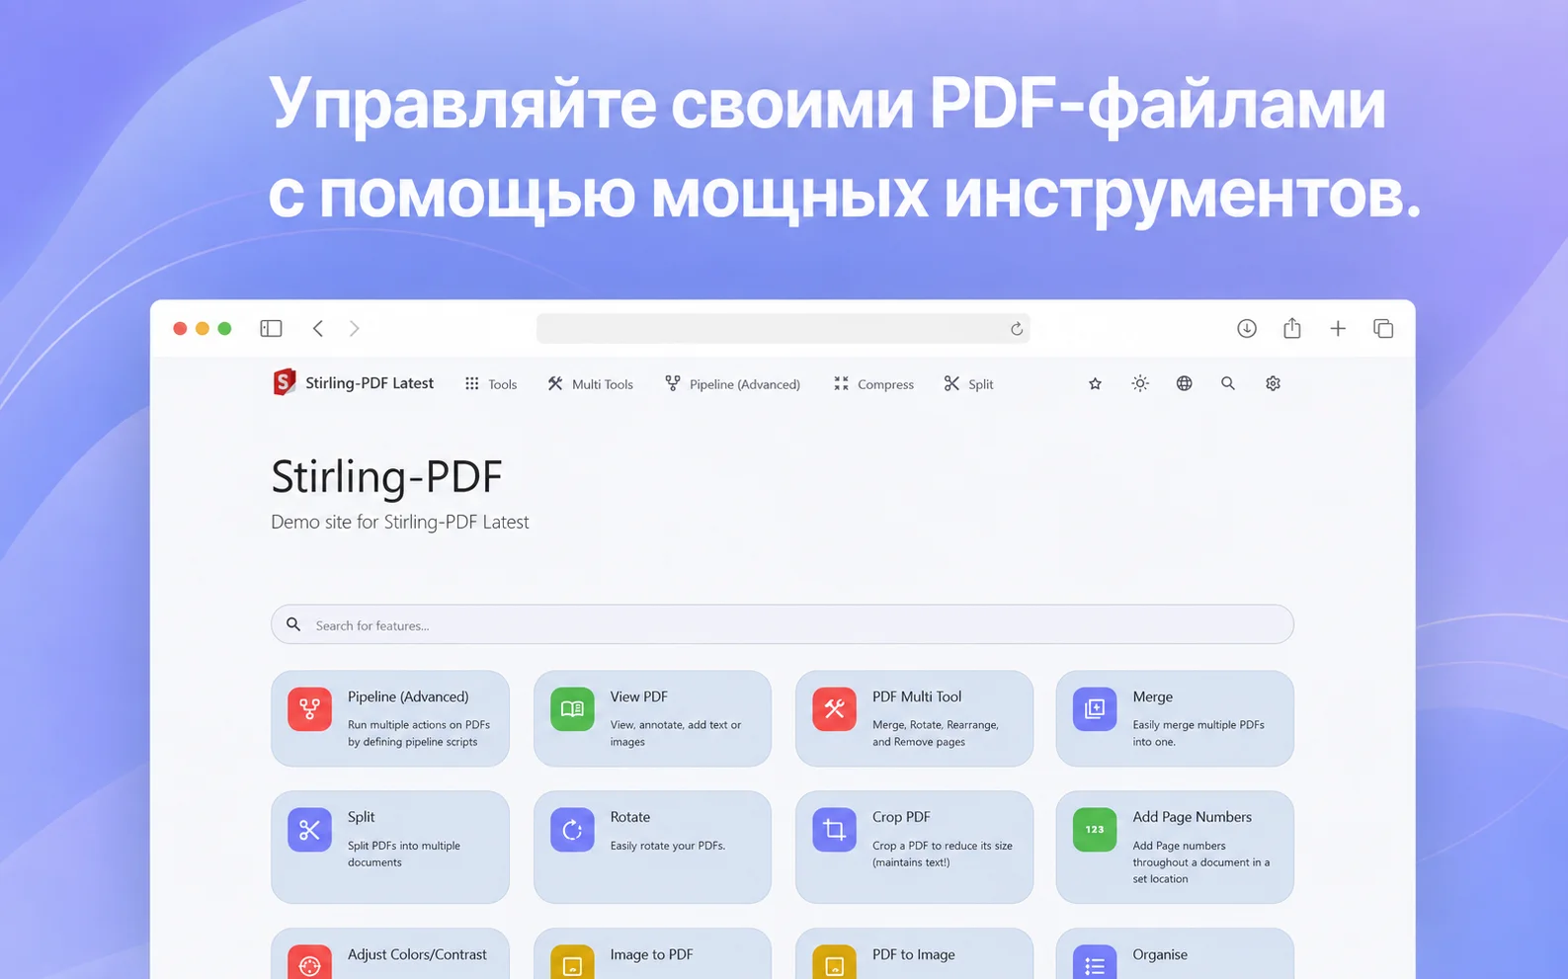Open the browser downloads icon
This screenshot has height=979, width=1568.
1247,328
